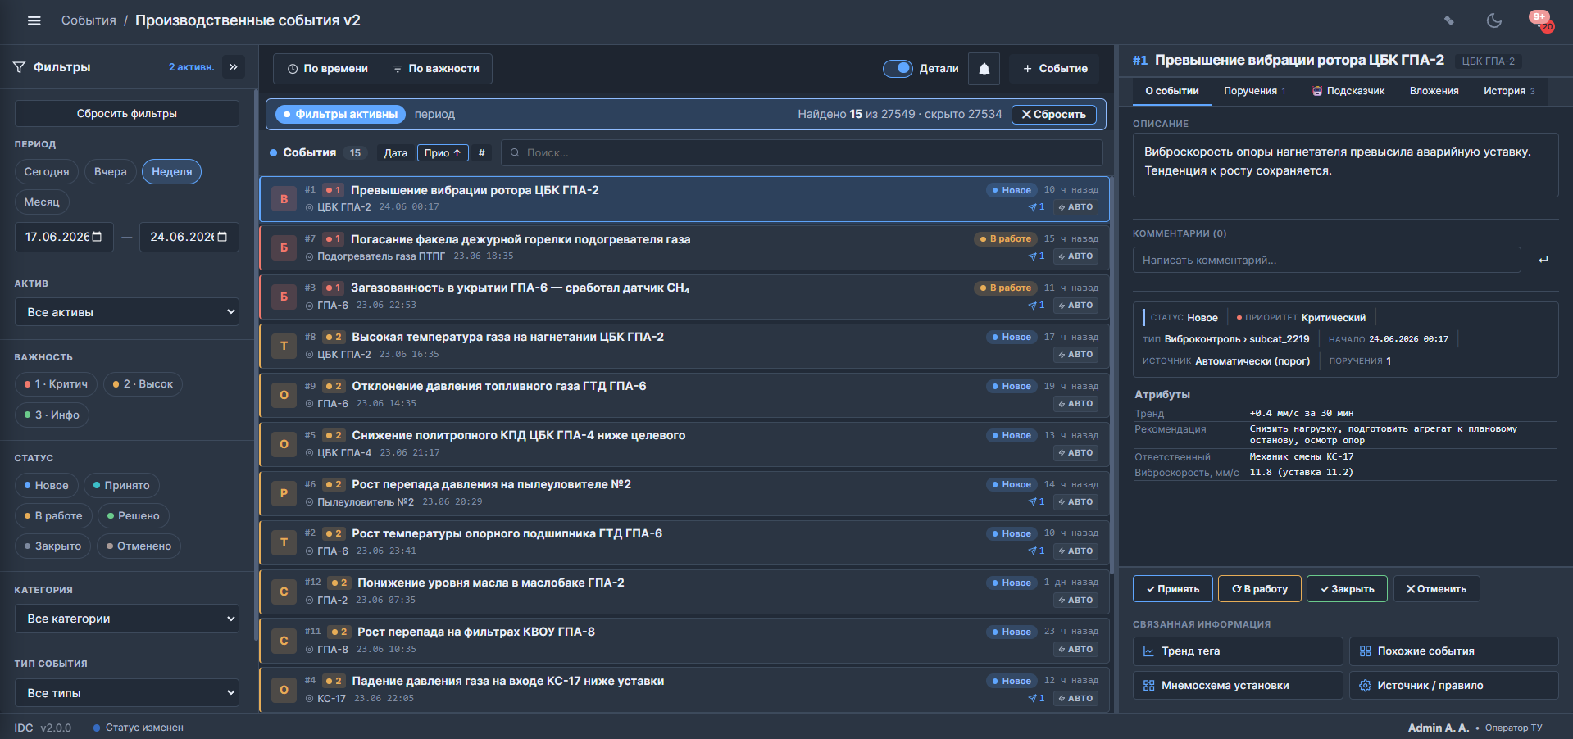
Task: Click the send-comment arrow icon
Action: point(1543,260)
